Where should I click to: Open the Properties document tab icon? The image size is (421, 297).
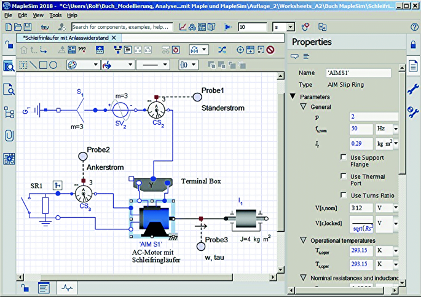[x=413, y=66]
